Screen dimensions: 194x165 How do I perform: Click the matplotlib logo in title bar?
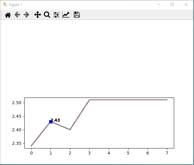coord(5,5)
